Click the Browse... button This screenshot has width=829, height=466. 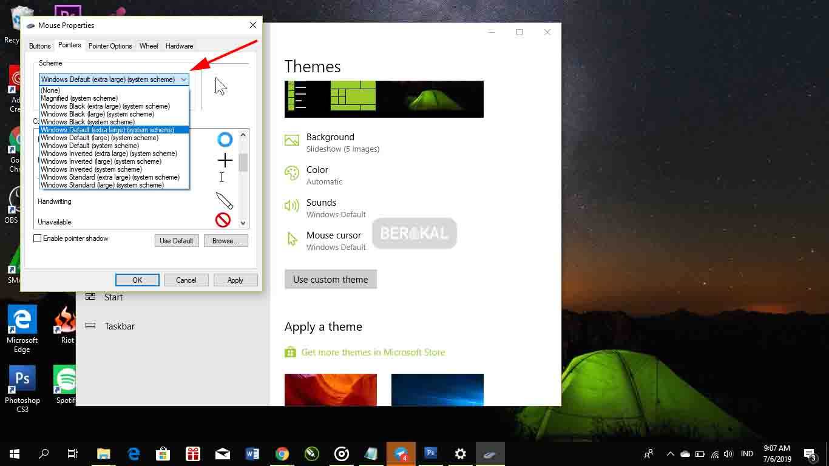226,241
